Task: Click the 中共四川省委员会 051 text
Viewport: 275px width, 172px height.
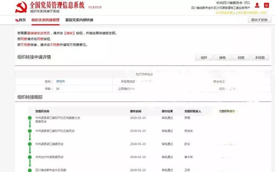Action: tap(233, 3)
